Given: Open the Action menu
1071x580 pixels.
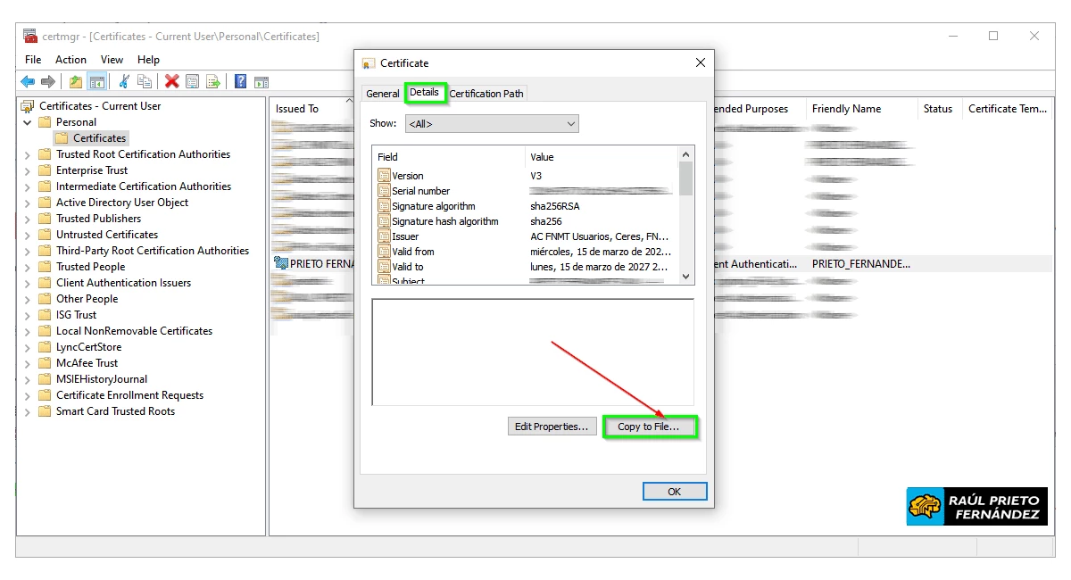Looking at the screenshot, I should (x=71, y=60).
